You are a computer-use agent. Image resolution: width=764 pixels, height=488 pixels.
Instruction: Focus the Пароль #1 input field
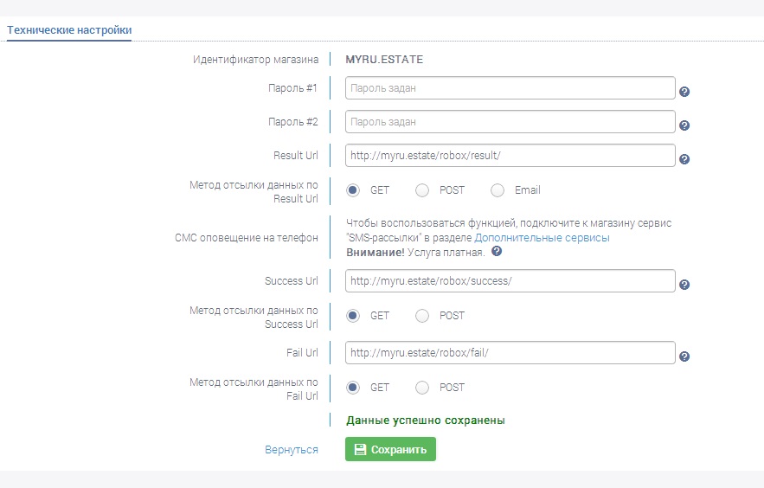point(510,88)
